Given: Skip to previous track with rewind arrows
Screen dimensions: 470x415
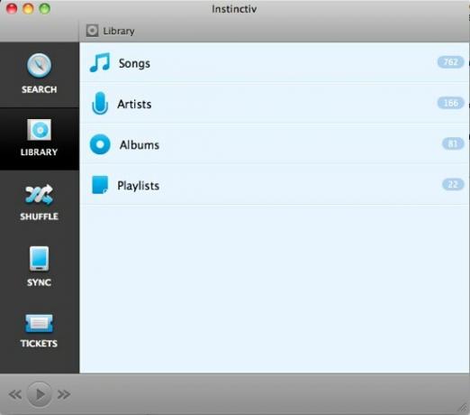Looking at the screenshot, I should [15, 394].
